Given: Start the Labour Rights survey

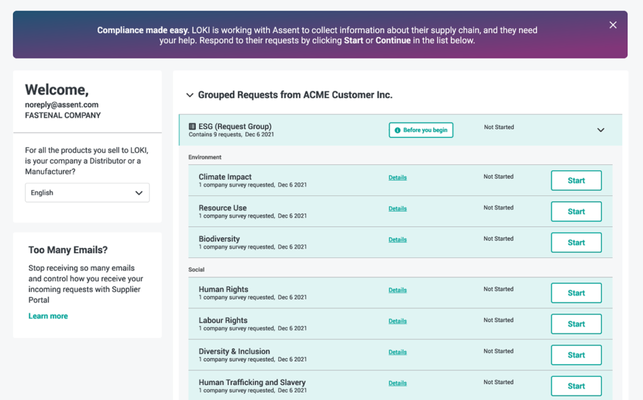Looking at the screenshot, I should (576, 323).
